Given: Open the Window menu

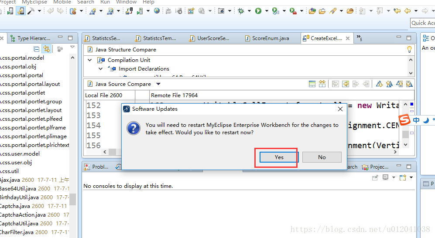Looking at the screenshot, I should [126, 2].
